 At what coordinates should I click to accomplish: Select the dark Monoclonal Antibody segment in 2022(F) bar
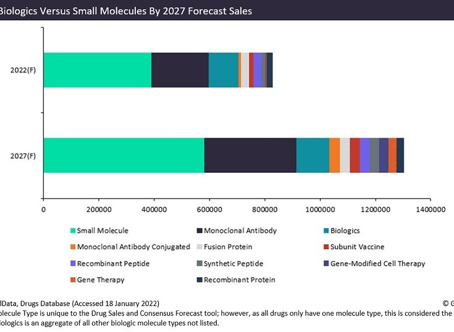pyautogui.click(x=180, y=70)
